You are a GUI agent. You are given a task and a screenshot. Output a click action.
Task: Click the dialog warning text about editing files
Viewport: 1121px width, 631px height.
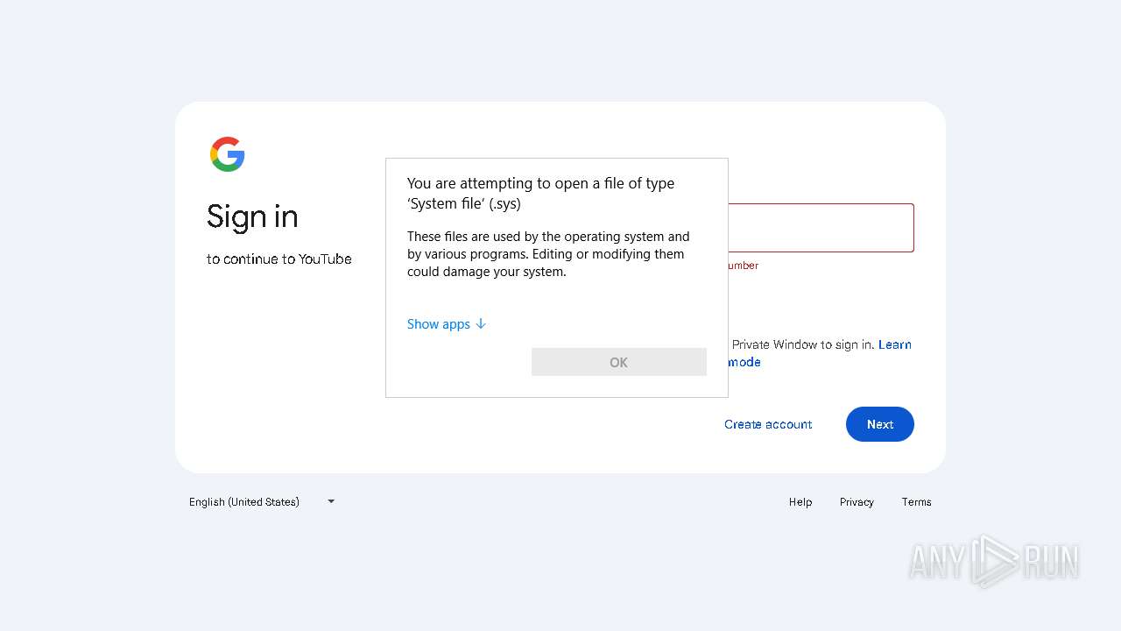[x=548, y=254]
